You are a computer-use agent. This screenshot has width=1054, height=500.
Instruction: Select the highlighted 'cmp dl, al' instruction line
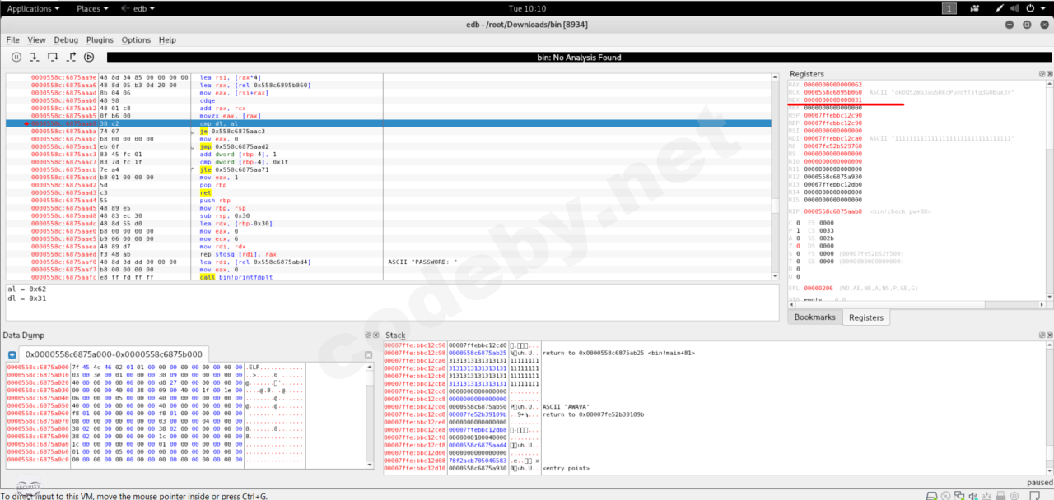pyautogui.click(x=387, y=123)
